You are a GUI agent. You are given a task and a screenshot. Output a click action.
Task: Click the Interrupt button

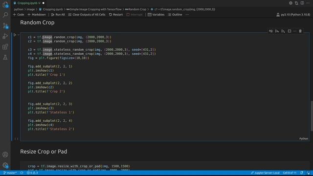pos(134,15)
